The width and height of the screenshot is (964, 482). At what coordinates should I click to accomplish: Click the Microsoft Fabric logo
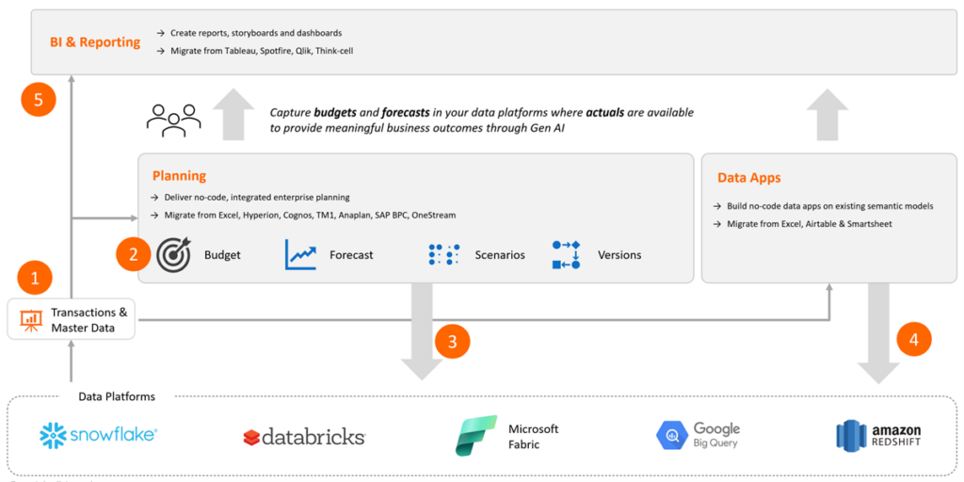tap(507, 435)
